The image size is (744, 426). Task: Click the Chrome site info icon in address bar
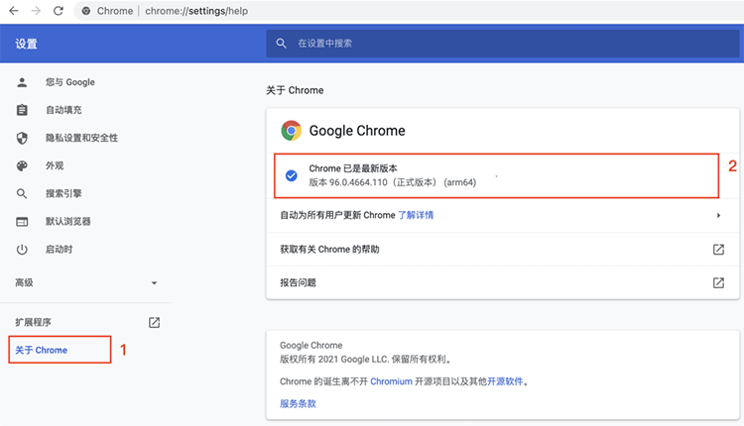coord(86,11)
